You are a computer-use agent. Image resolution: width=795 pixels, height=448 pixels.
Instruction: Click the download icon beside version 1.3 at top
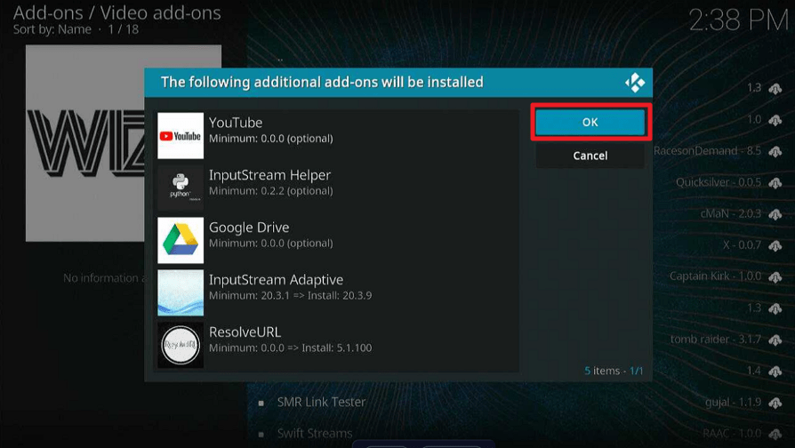775,89
